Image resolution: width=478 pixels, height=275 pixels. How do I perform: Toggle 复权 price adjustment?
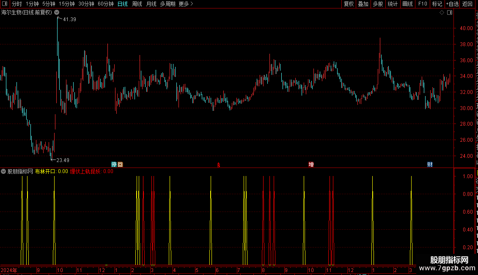click(x=349, y=4)
